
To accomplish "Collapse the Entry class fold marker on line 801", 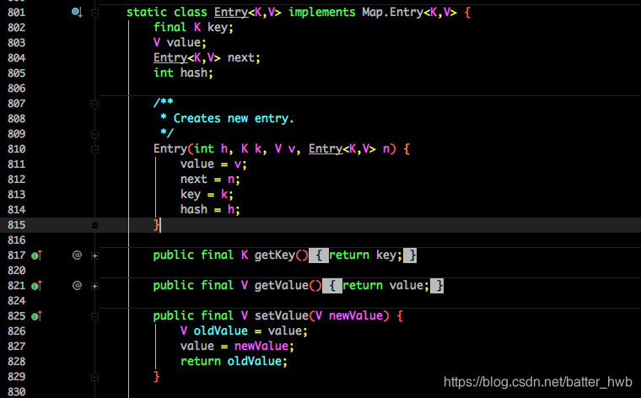I will pos(94,13).
